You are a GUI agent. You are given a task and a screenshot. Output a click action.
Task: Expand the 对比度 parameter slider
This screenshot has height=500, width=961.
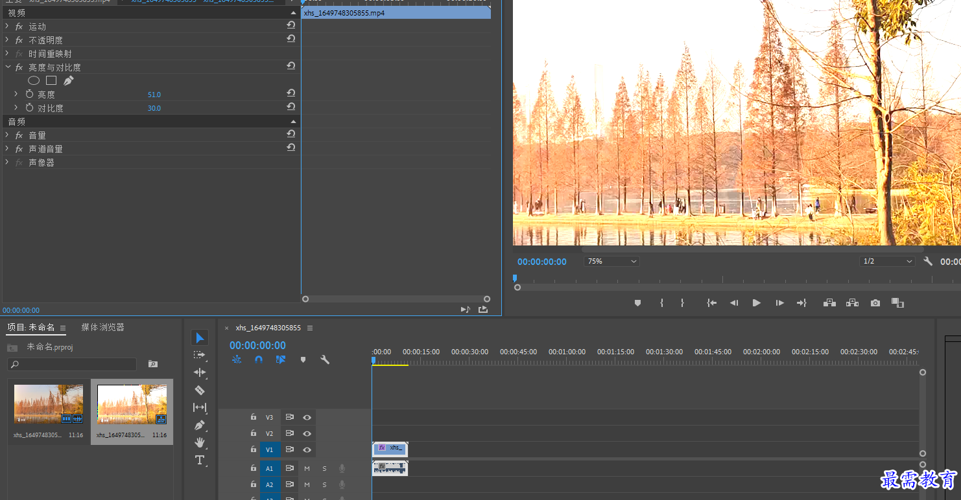(x=16, y=108)
